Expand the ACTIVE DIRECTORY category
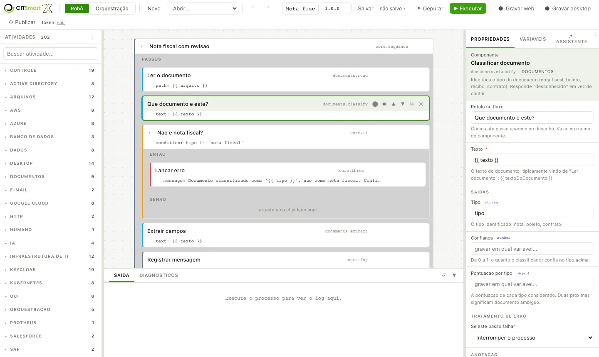The width and height of the screenshot is (599, 357). [x=50, y=84]
